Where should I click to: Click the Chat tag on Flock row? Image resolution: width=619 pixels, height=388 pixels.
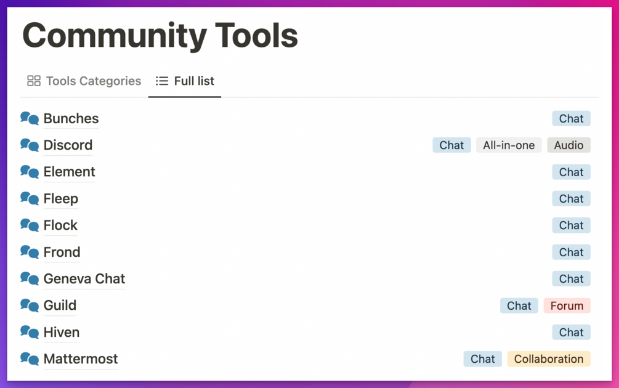coord(571,225)
